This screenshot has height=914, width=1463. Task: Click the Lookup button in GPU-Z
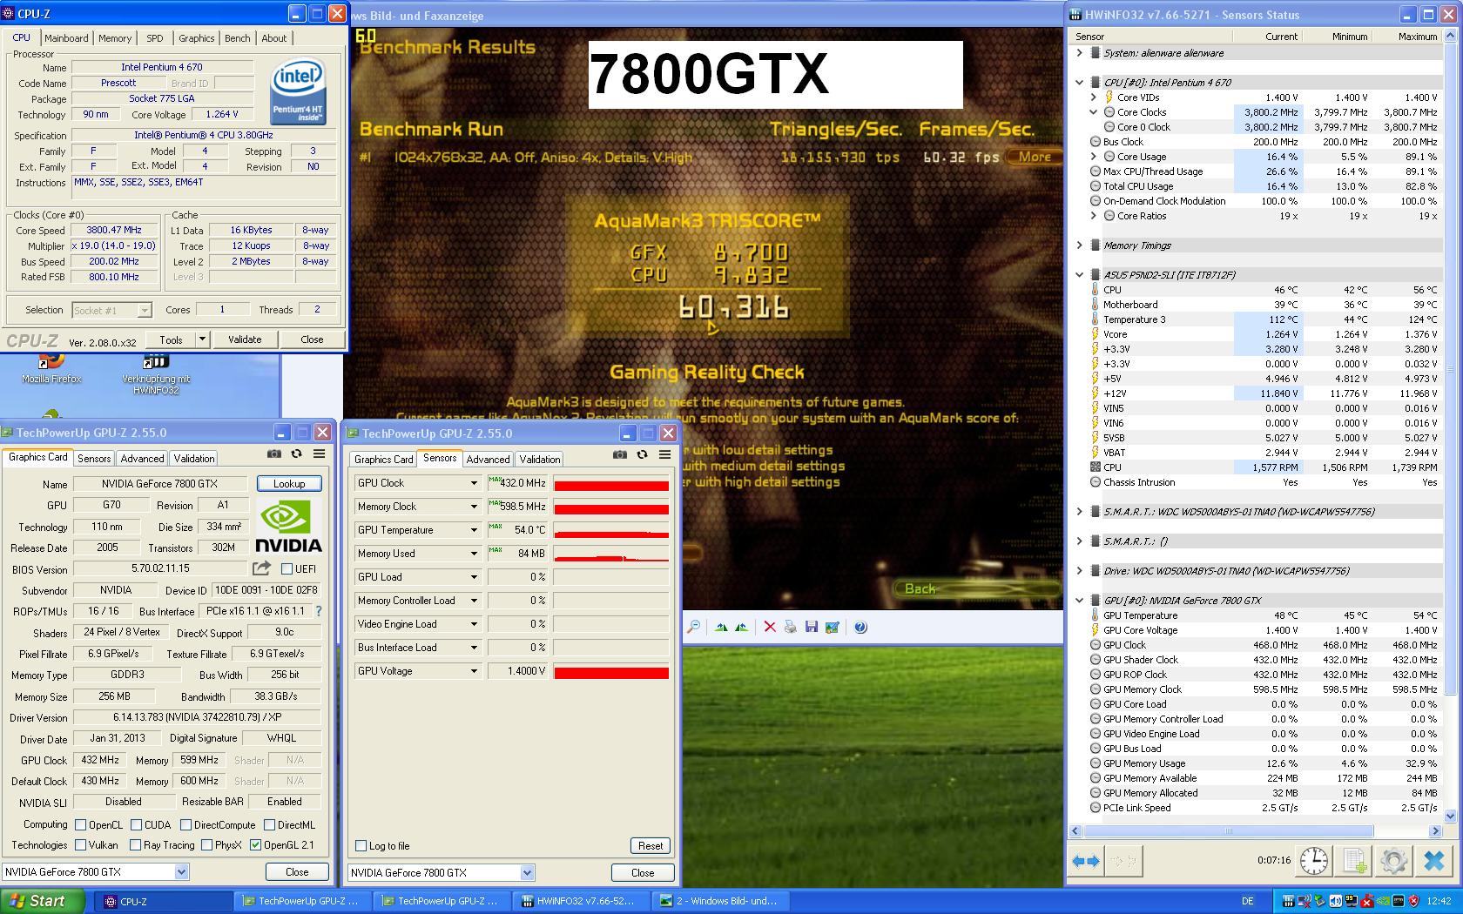pos(289,483)
